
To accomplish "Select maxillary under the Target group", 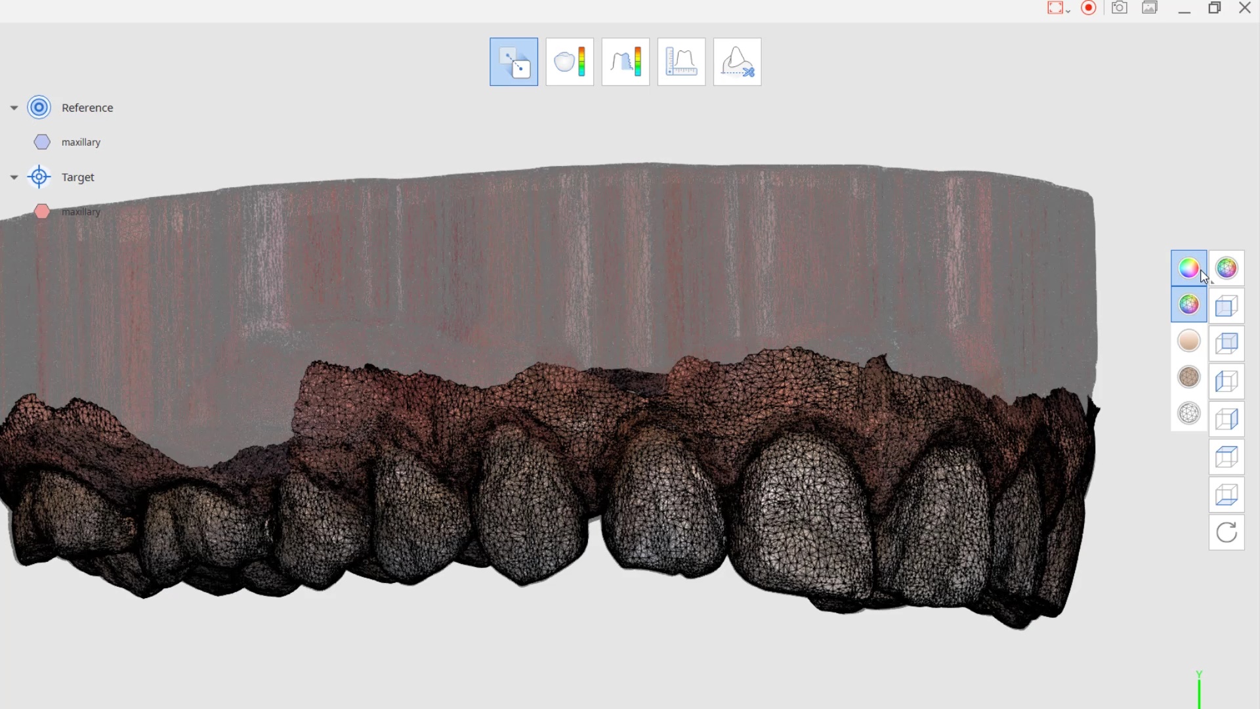I will [81, 212].
